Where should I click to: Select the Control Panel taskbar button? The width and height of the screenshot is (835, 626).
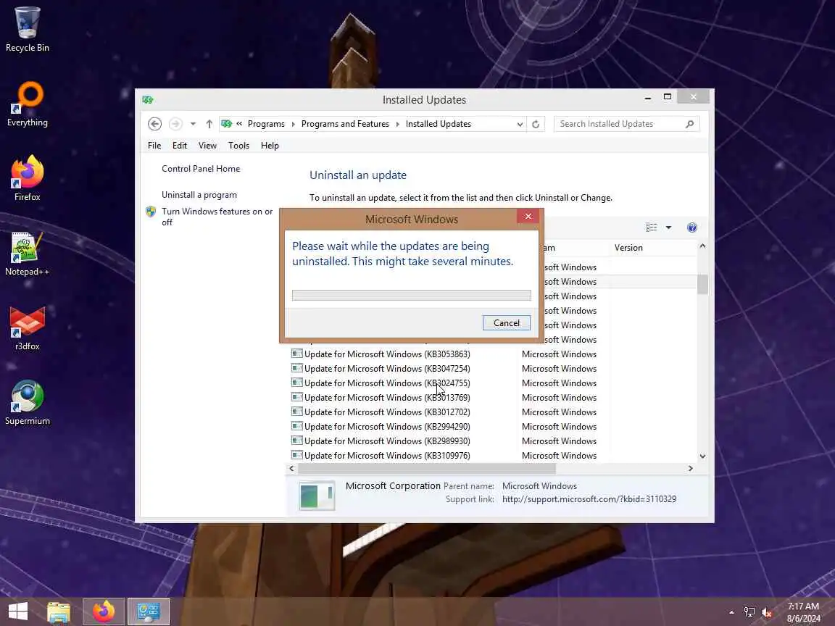[149, 612]
